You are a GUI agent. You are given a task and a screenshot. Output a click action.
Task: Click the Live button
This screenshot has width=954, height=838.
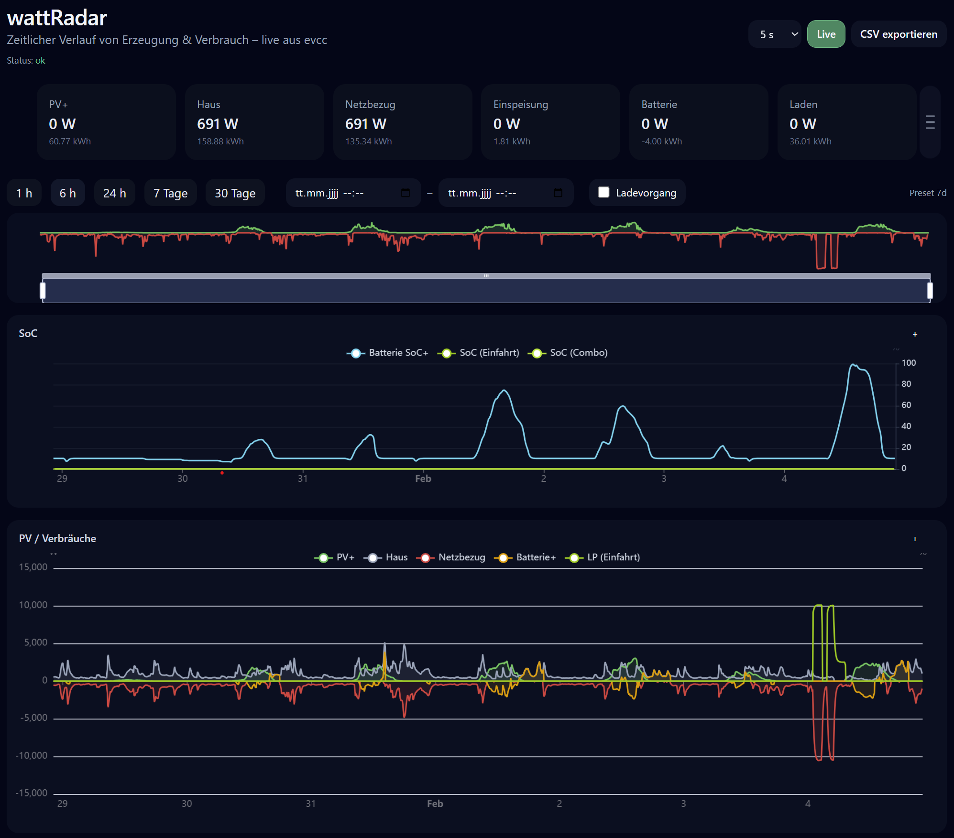pos(826,34)
